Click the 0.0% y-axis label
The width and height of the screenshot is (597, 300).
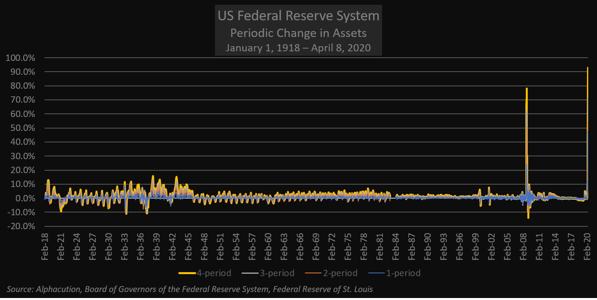click(x=24, y=199)
